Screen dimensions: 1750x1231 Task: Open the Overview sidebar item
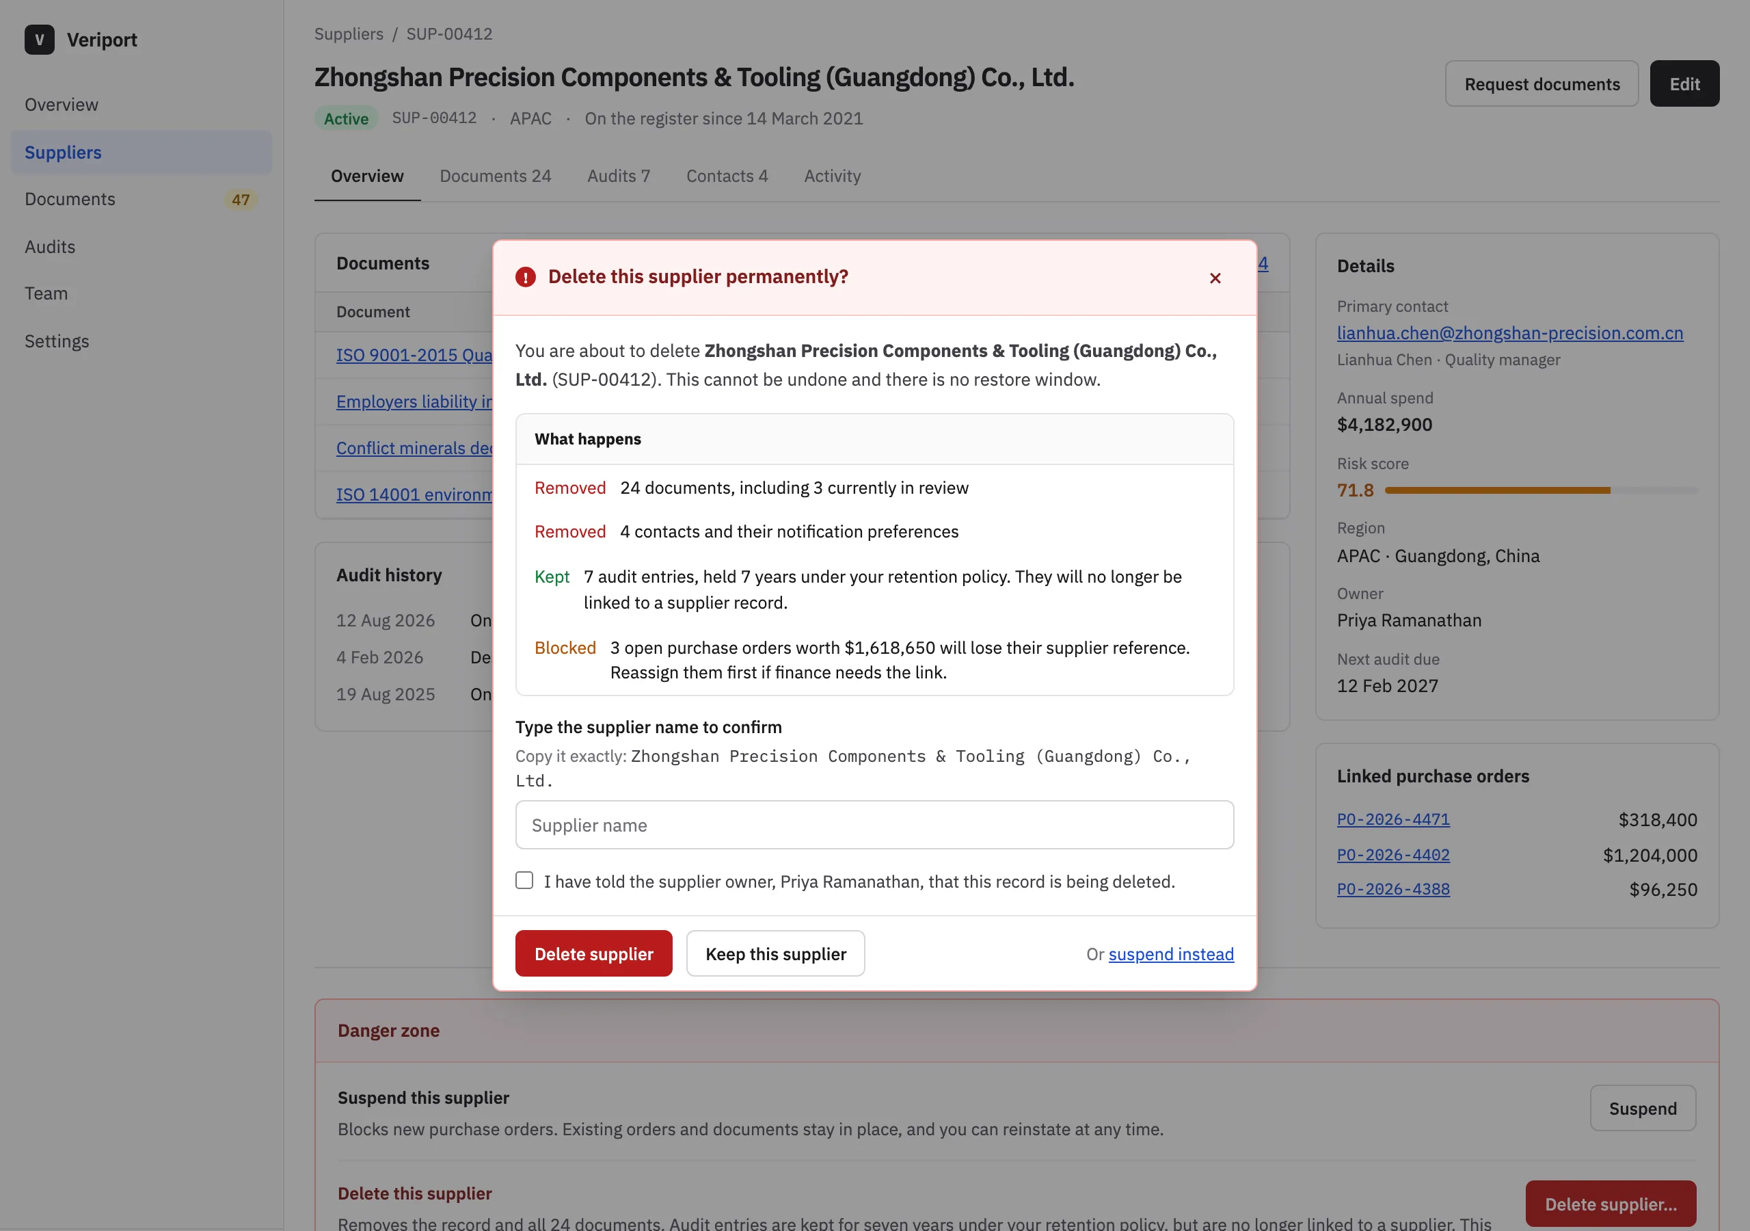pos(141,105)
